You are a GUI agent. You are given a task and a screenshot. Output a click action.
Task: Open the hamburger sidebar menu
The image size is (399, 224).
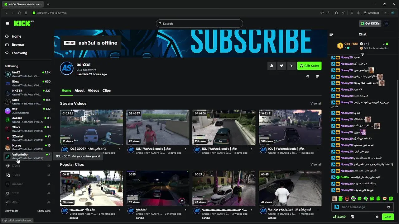coord(7,23)
